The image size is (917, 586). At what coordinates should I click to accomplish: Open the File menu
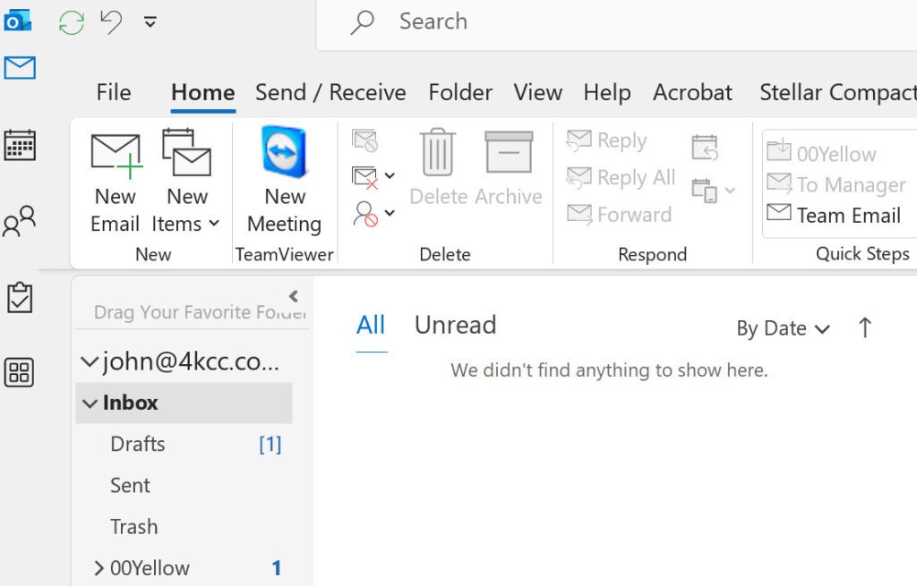point(114,92)
